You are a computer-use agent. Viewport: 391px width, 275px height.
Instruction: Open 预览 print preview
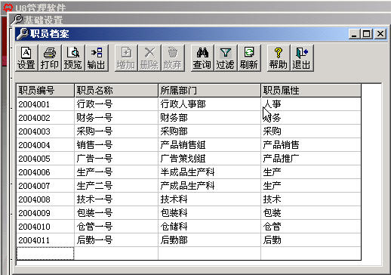(x=73, y=58)
